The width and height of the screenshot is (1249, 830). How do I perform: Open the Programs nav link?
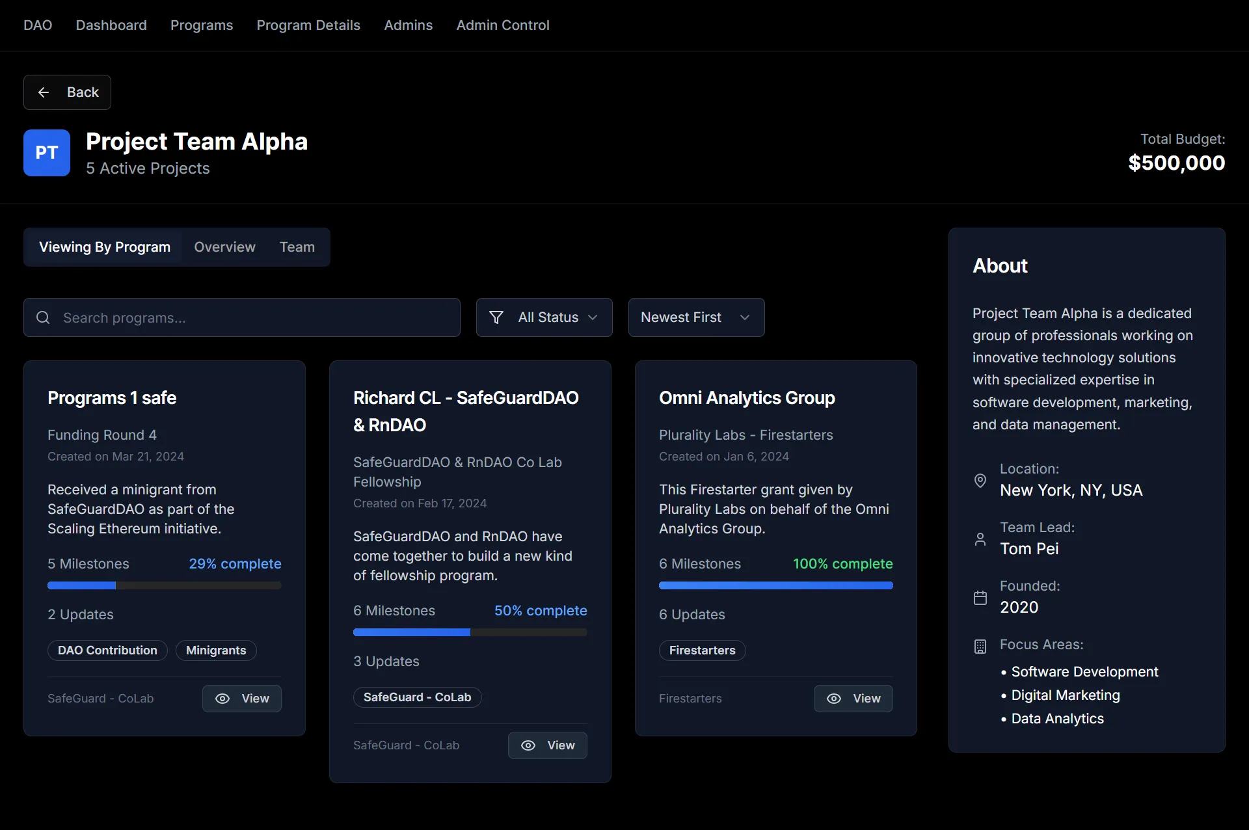tap(202, 25)
